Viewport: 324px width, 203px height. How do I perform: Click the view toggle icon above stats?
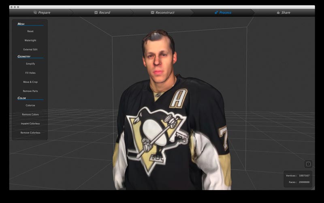point(308,164)
